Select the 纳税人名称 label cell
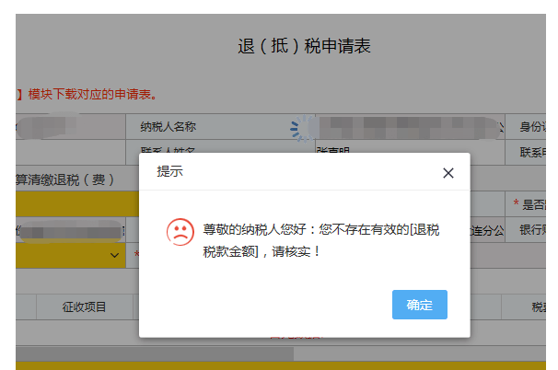Viewport: 558px width, 370px height. point(168,127)
